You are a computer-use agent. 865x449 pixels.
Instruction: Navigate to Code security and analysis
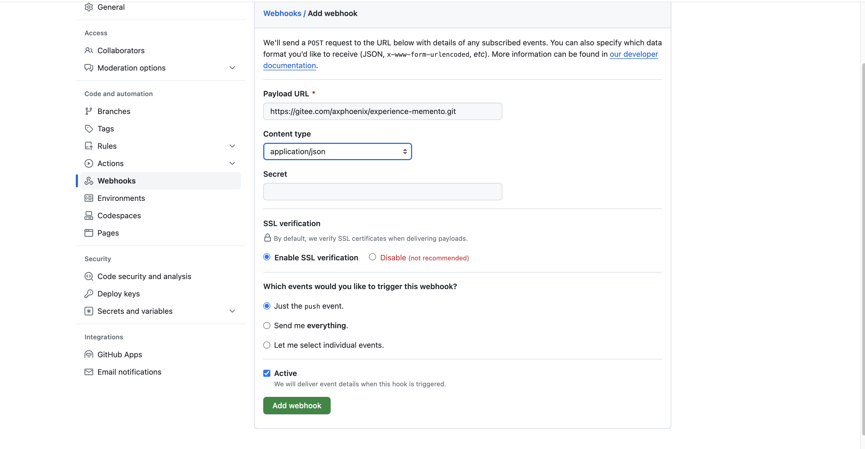(x=144, y=276)
